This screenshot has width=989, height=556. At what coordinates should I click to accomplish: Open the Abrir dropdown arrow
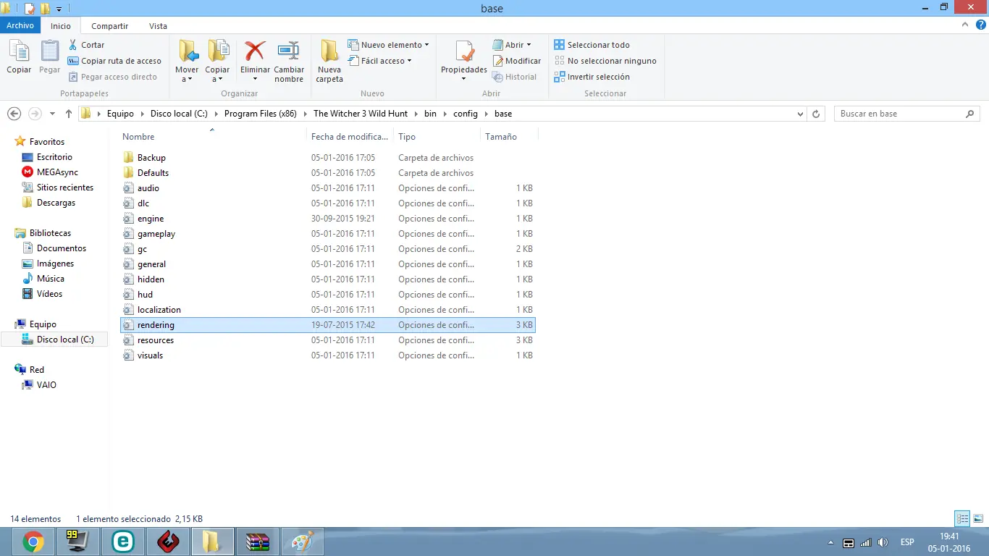pos(529,45)
